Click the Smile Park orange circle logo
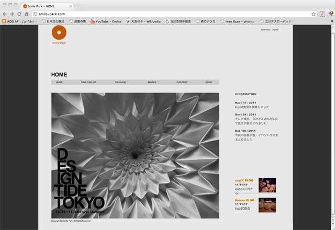The image size is (335, 230). click(59, 32)
